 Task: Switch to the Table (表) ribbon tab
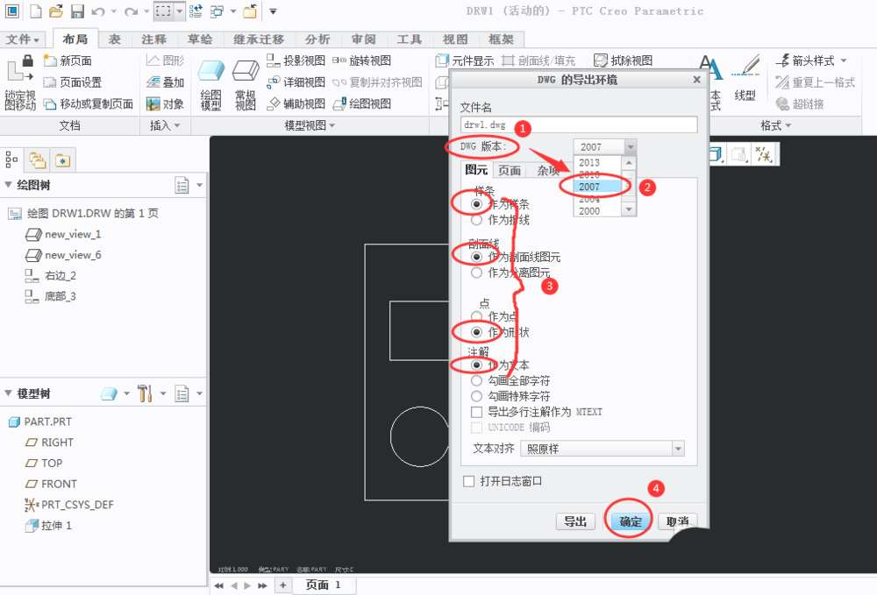pyautogui.click(x=115, y=39)
